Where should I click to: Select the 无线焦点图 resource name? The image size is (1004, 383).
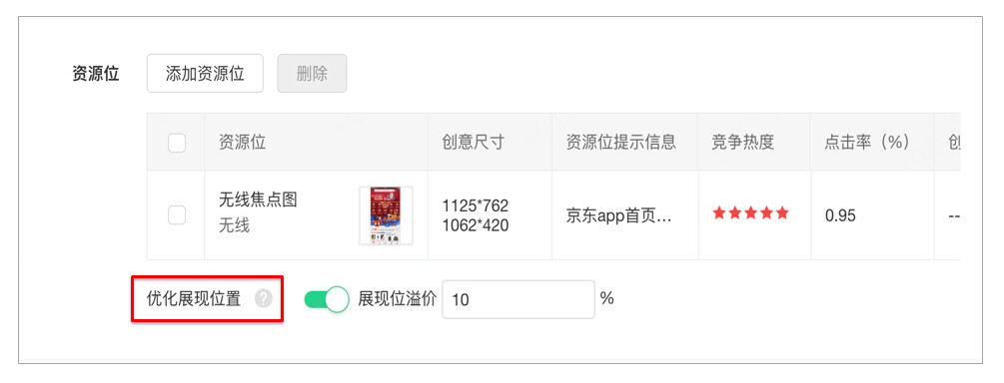point(258,200)
